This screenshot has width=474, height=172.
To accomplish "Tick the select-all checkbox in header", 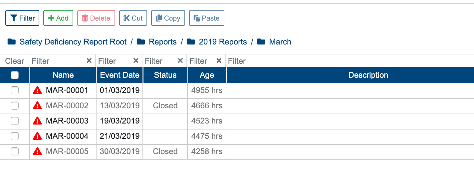I will click(15, 75).
